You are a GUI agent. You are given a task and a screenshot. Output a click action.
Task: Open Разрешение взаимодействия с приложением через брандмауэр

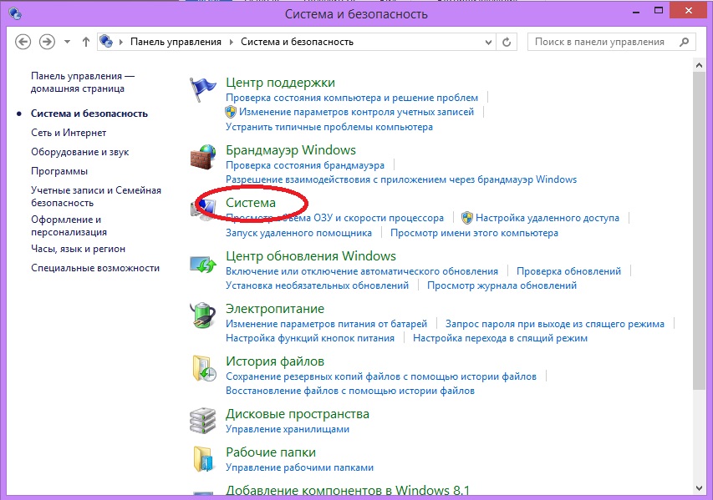point(401,179)
